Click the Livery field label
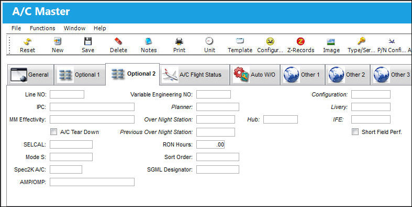 pos(339,107)
